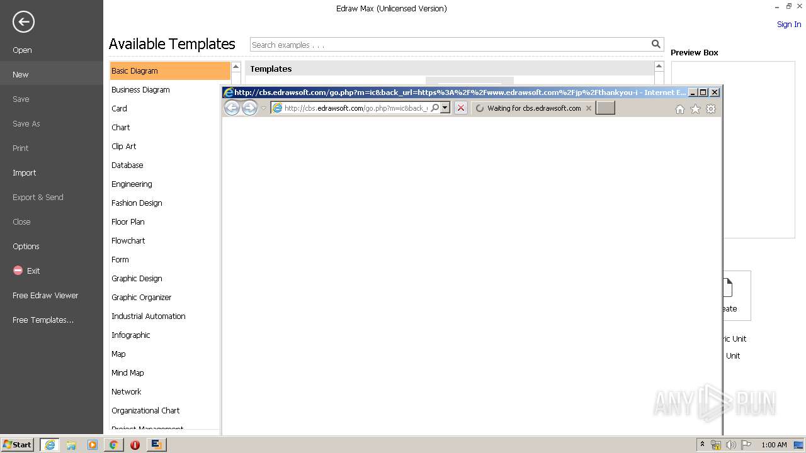Image resolution: width=806 pixels, height=453 pixels.
Task: Click the back arrow in Edraw sidebar
Action: pos(23,22)
